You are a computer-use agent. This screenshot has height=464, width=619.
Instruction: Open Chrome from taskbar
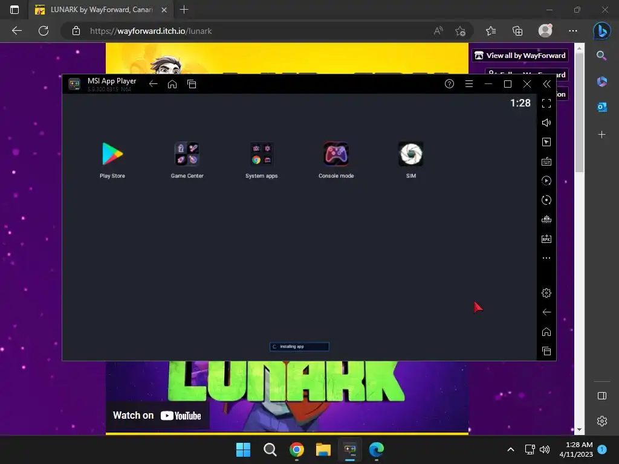[296, 449]
